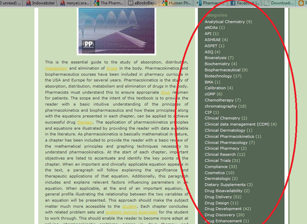The image size is (307, 224).
Task: Browse the Calibration category
Action: [219, 88]
